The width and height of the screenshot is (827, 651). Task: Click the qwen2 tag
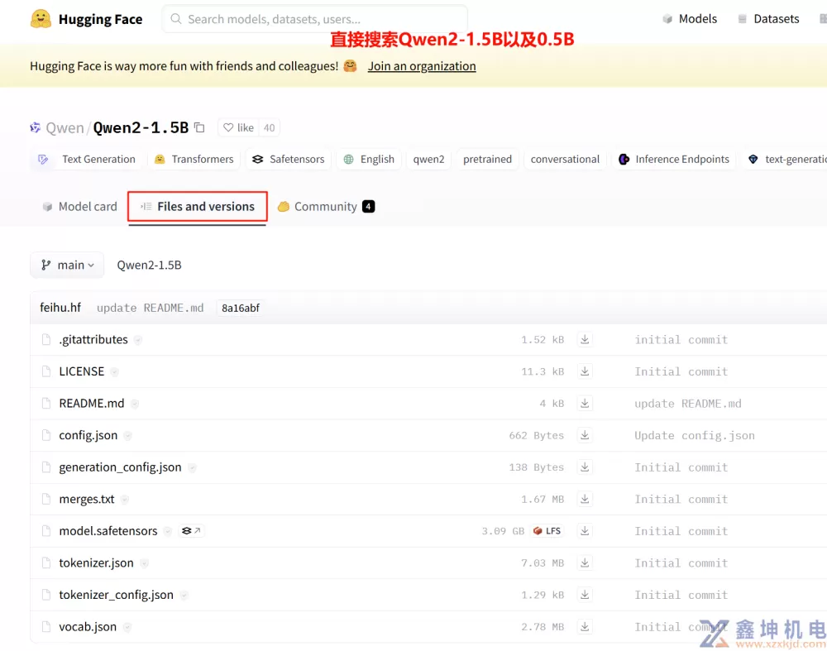click(x=428, y=160)
